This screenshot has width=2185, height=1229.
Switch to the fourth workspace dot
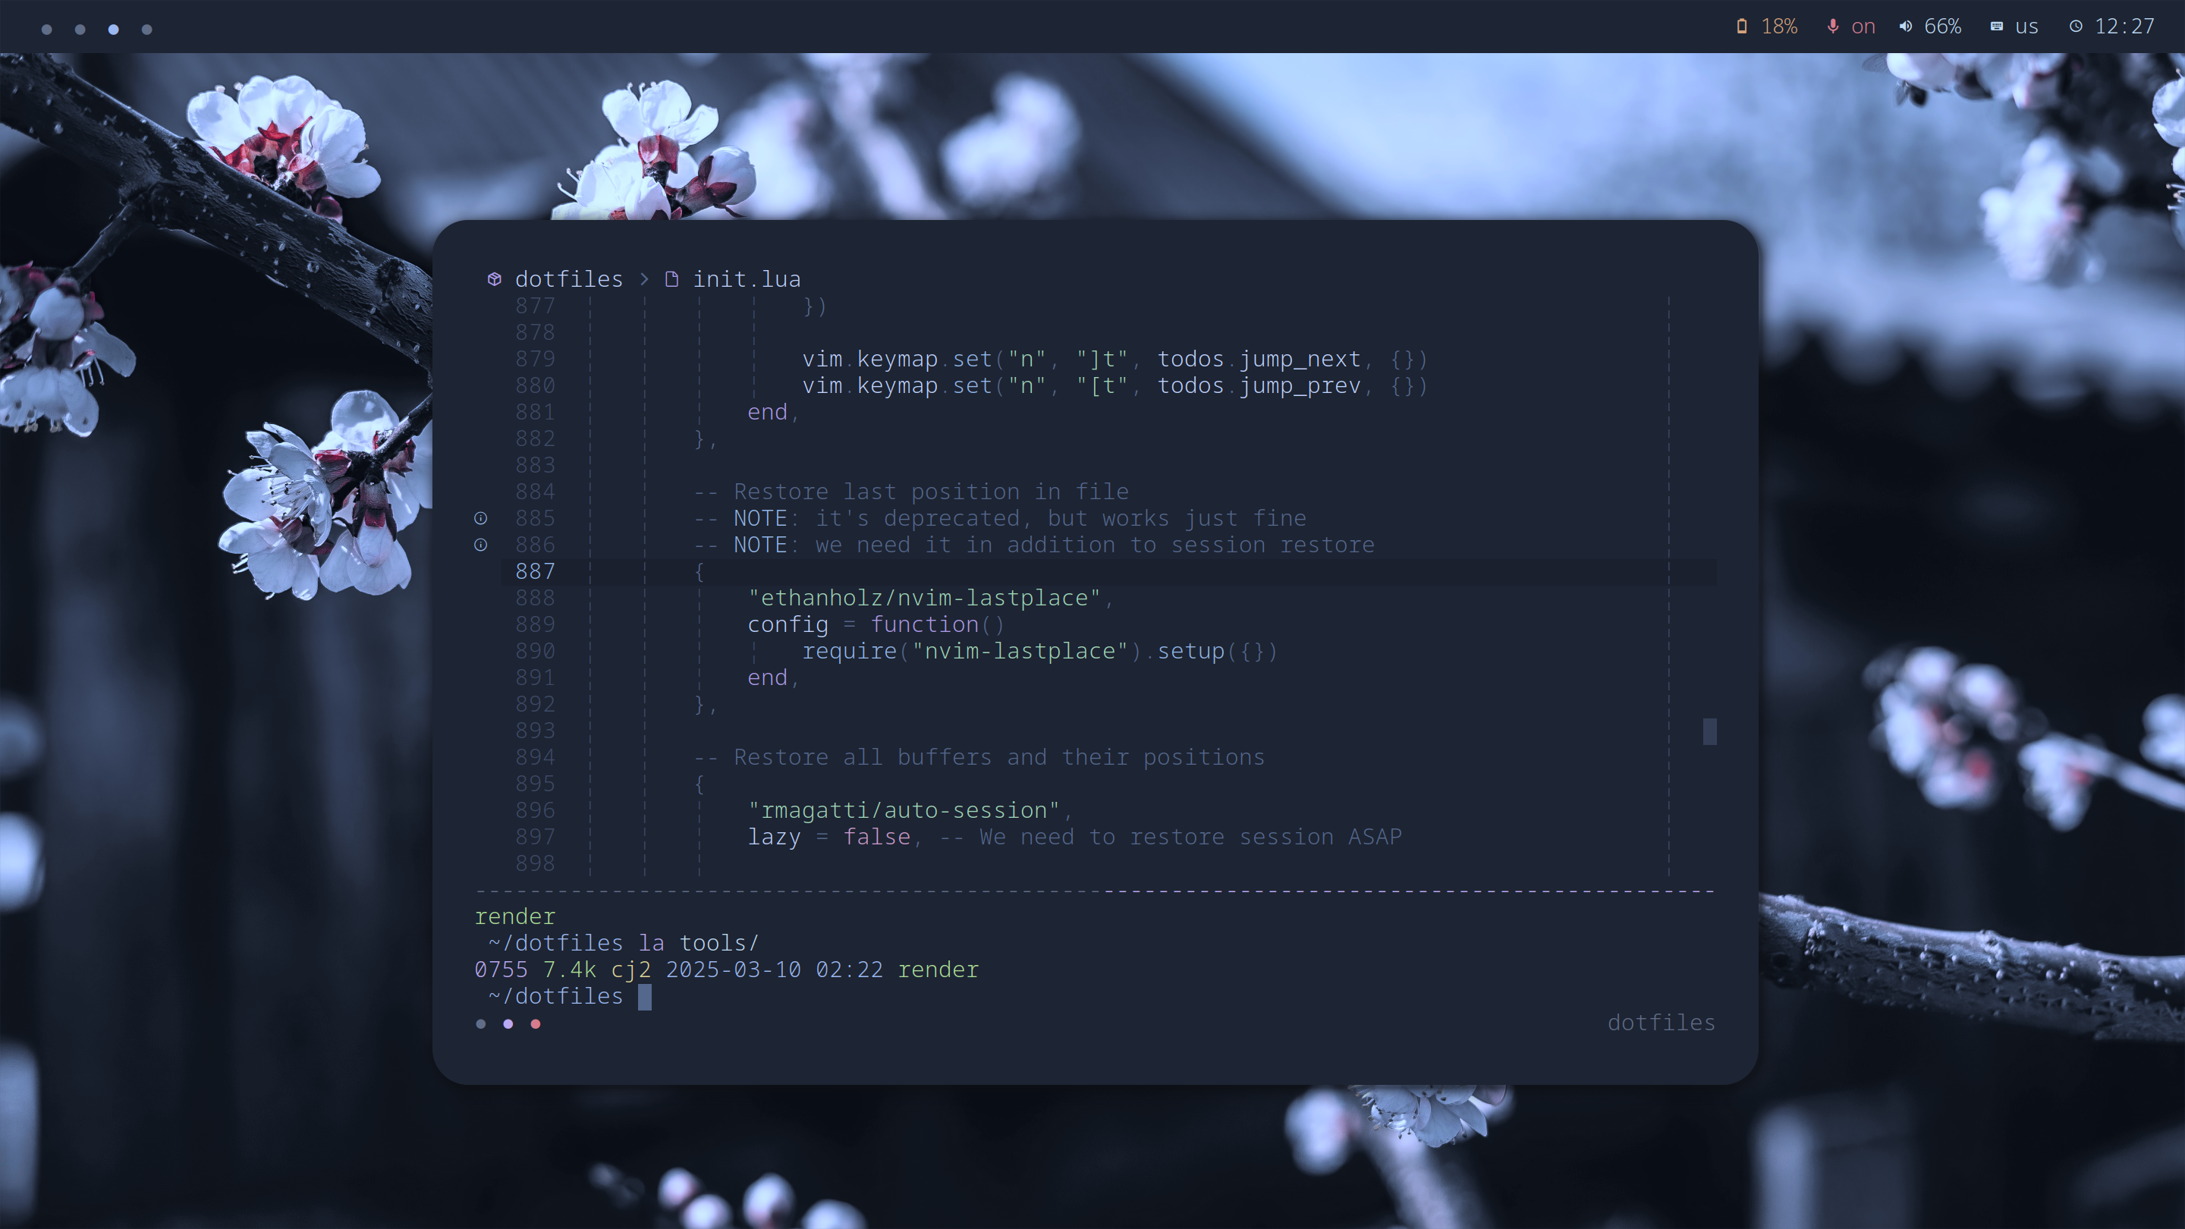coord(146,30)
